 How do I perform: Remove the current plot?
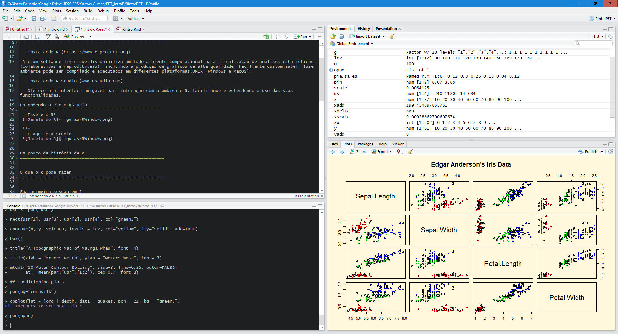coord(399,152)
